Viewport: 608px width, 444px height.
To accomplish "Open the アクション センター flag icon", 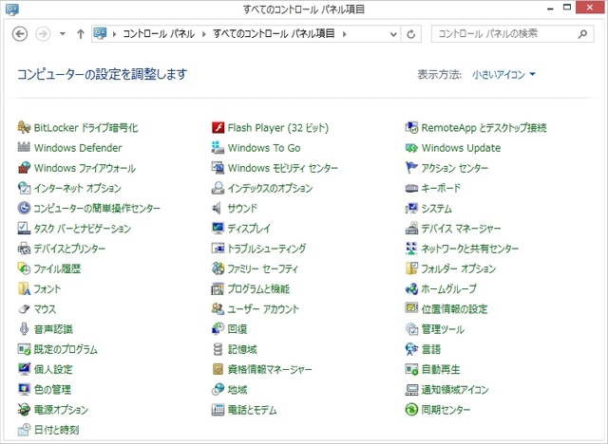I will (x=411, y=168).
